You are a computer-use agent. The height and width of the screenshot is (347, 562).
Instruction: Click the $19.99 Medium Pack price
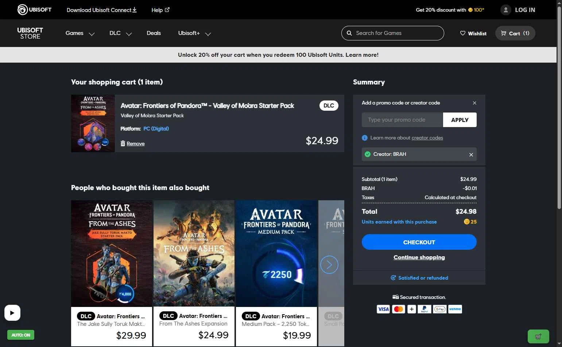[297, 335]
